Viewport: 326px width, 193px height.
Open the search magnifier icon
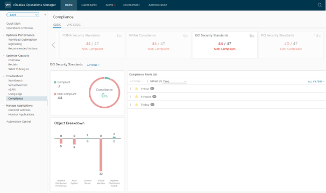pos(320,5)
